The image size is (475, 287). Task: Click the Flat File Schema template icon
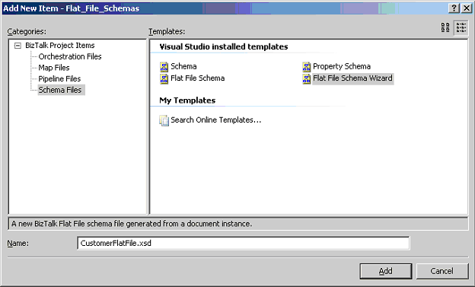[x=164, y=79]
